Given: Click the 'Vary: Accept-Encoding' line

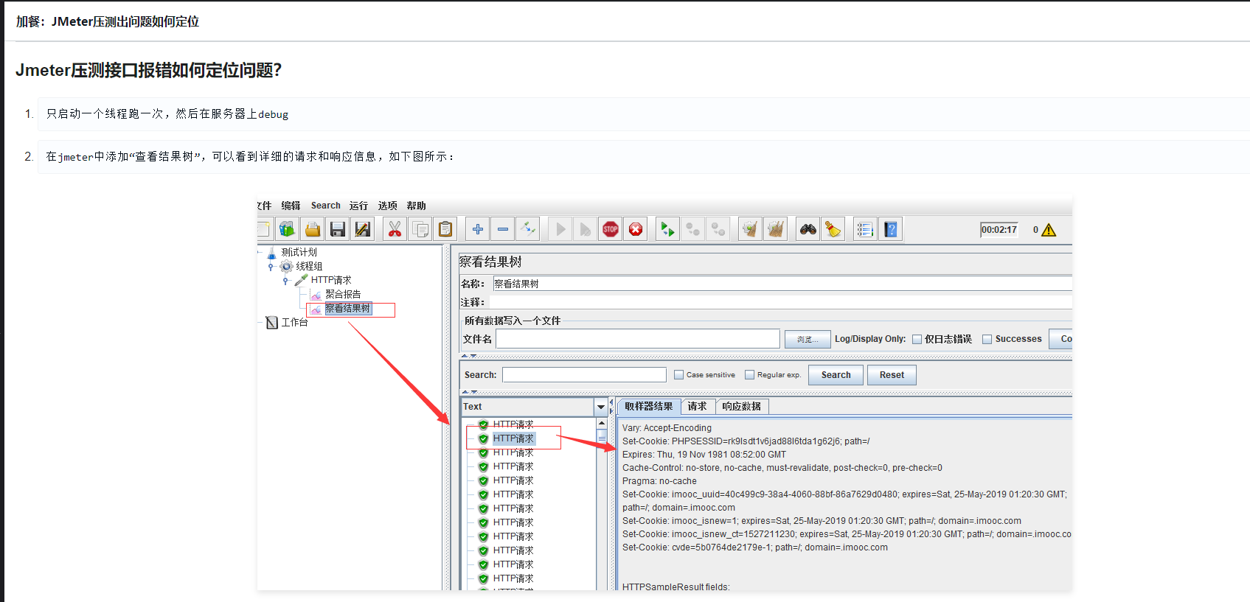Looking at the screenshot, I should [667, 428].
